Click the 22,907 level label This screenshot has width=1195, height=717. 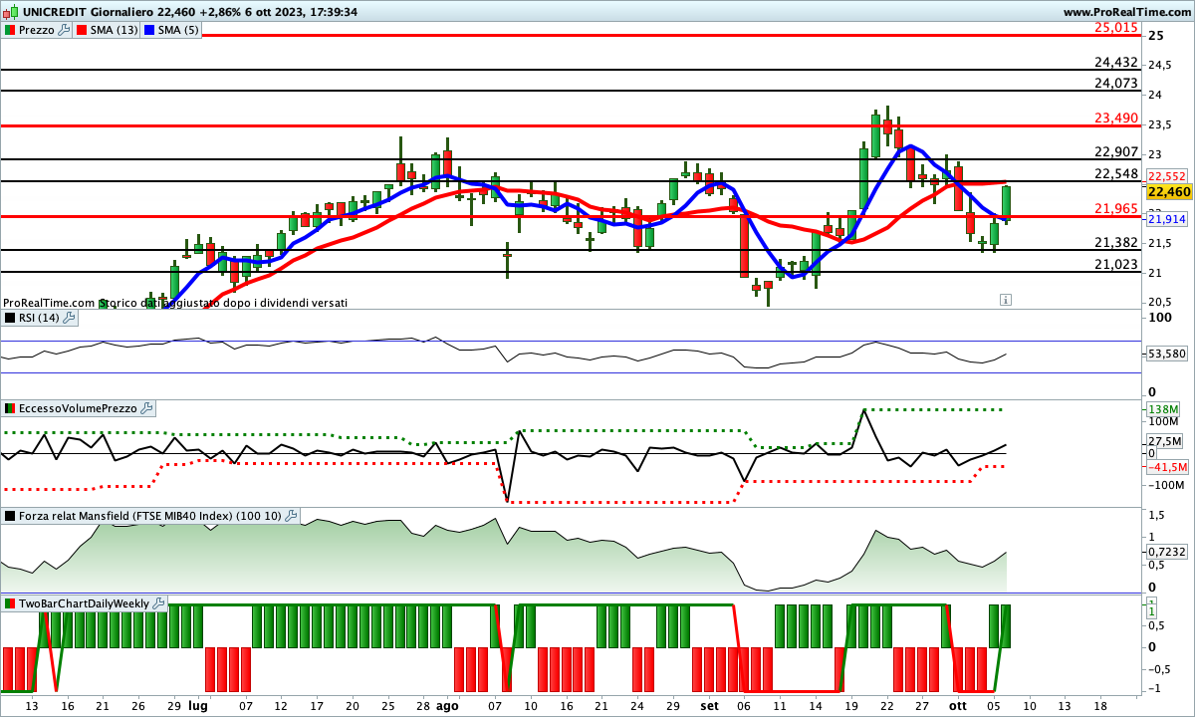pos(1115,151)
